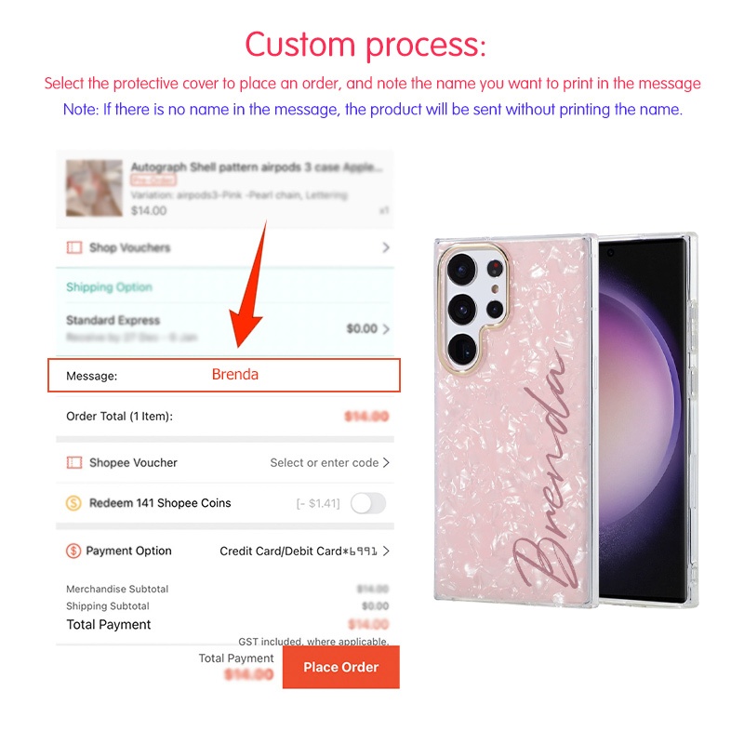Click the Autograph Shell pattern product title
Screen dimensions: 744x744
tap(257, 167)
